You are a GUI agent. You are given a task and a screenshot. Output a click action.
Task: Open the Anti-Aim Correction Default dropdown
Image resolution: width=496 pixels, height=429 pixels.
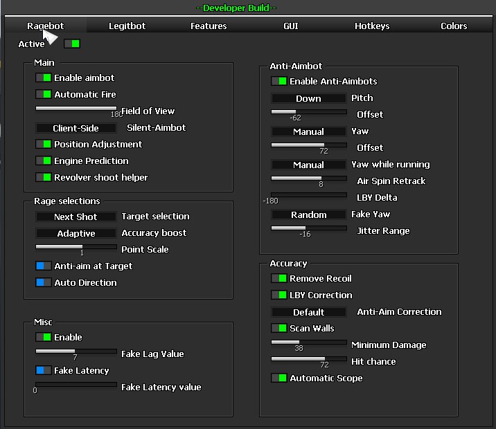[x=308, y=312]
